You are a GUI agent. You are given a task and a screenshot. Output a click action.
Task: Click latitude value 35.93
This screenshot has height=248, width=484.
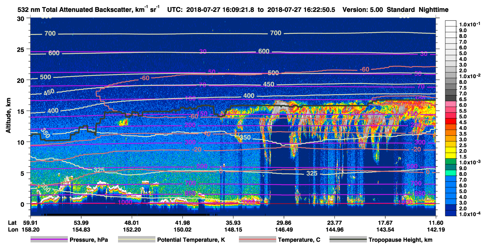pyautogui.click(x=233, y=222)
